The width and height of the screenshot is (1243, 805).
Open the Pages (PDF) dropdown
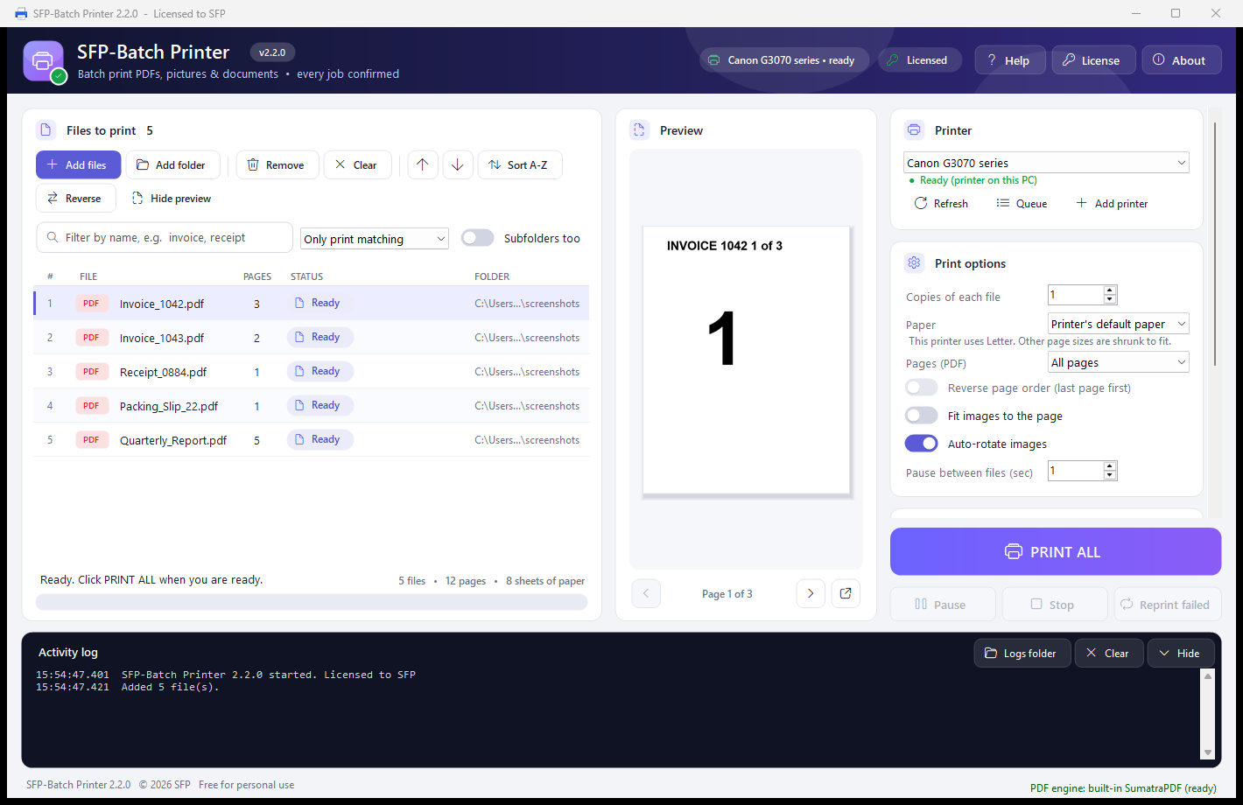point(1119,362)
